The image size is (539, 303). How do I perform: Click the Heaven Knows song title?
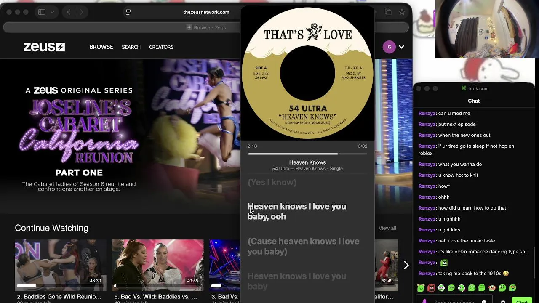(307, 162)
